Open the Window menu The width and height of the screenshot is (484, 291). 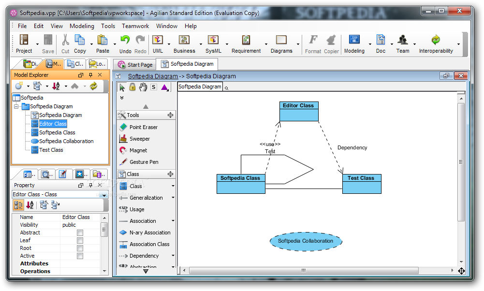coord(167,26)
